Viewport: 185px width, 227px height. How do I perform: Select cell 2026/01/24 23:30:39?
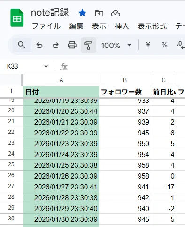(61, 154)
